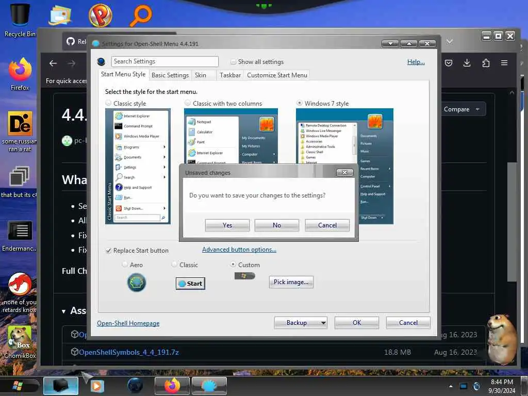Image resolution: width=528 pixels, height=396 pixels.
Task: Open the 'none of you' red bird icon
Action: 20,293
